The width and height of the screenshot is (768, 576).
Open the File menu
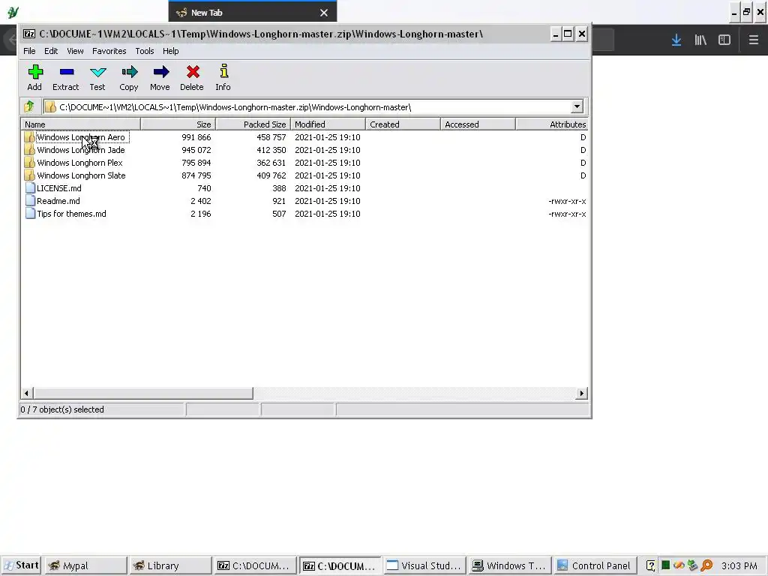(x=29, y=51)
